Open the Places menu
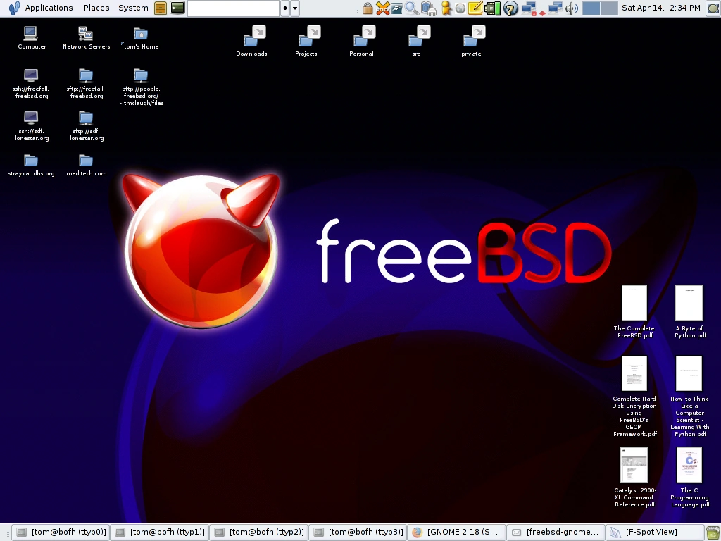This screenshot has width=721, height=541. coord(96,8)
